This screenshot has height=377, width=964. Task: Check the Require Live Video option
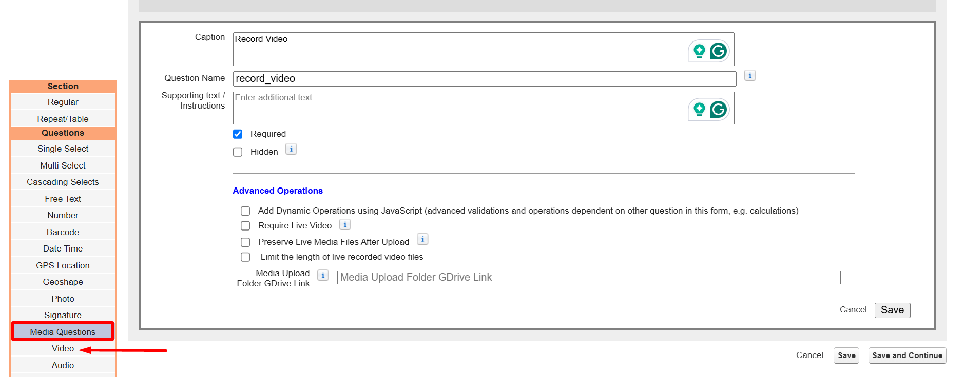[245, 226]
